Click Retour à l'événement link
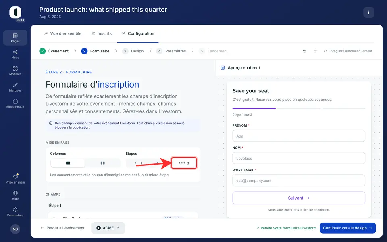This screenshot has width=387, height=242. (63, 228)
